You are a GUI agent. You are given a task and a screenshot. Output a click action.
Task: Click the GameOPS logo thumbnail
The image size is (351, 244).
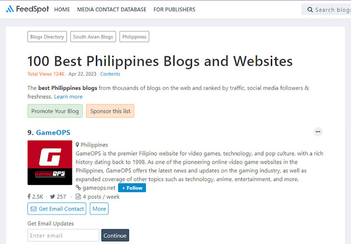50,162
